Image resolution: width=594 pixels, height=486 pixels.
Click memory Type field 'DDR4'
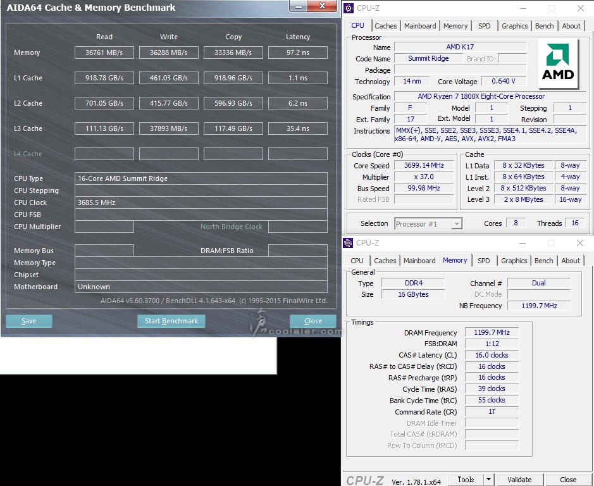pyautogui.click(x=413, y=283)
